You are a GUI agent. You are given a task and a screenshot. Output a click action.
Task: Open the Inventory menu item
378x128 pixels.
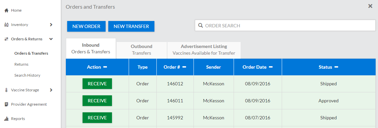(19, 25)
